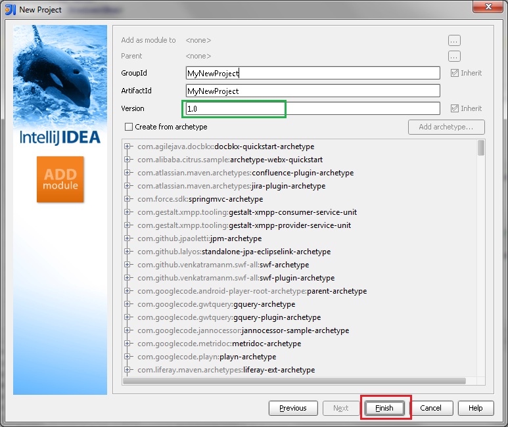Select springmvc-archetype row text

(x=200, y=199)
